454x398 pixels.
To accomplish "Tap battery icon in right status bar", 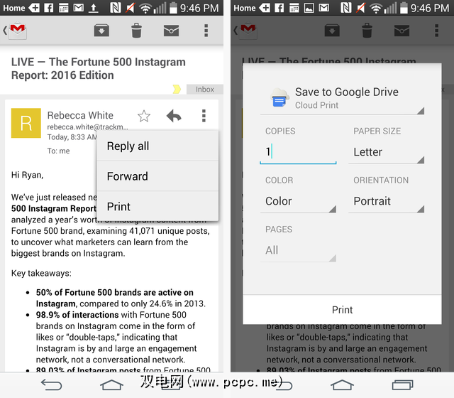I will point(404,8).
